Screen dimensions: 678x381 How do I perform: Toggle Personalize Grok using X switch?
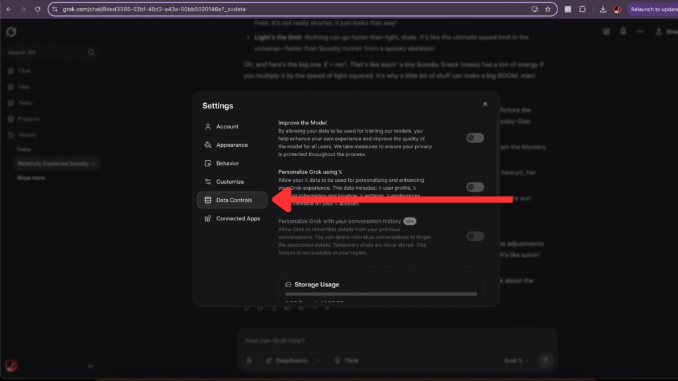[475, 187]
